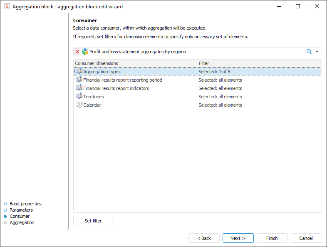This screenshot has width=327, height=247.
Task: Click the Financial results report reporting period icon
Action: point(79,80)
